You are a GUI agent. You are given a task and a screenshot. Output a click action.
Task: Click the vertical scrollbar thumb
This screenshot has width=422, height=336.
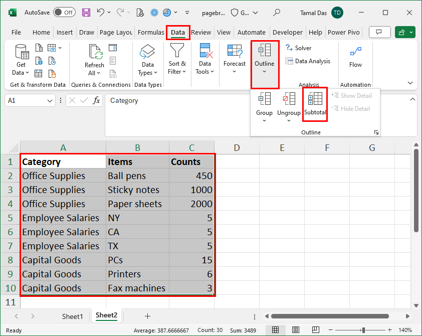click(416, 190)
